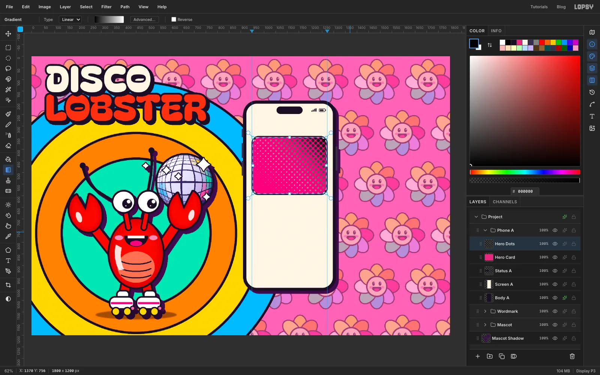The width and height of the screenshot is (600, 375).
Task: Click the hex color input field
Action: click(525, 191)
